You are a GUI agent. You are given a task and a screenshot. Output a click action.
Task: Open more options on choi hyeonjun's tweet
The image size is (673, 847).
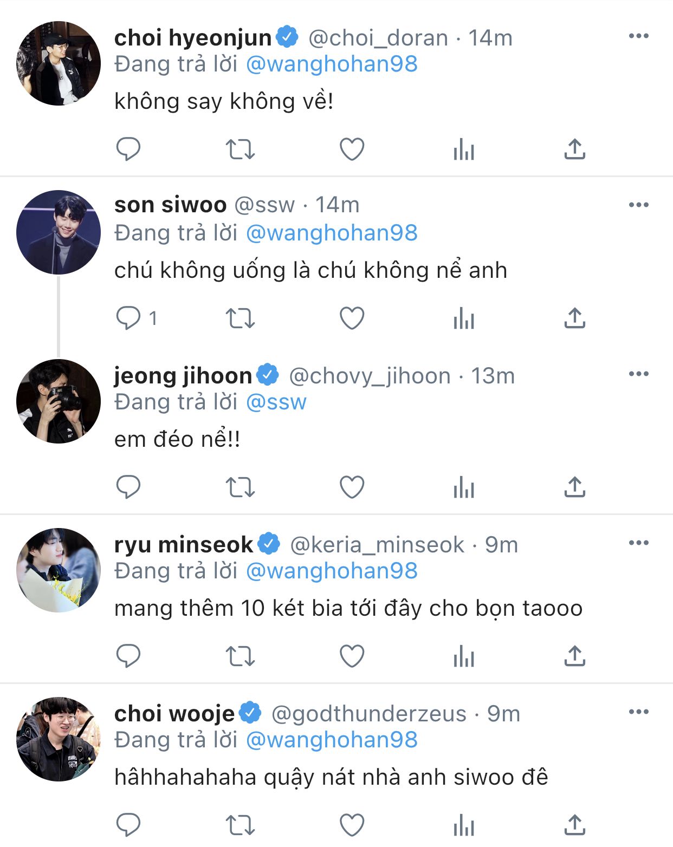click(x=638, y=36)
